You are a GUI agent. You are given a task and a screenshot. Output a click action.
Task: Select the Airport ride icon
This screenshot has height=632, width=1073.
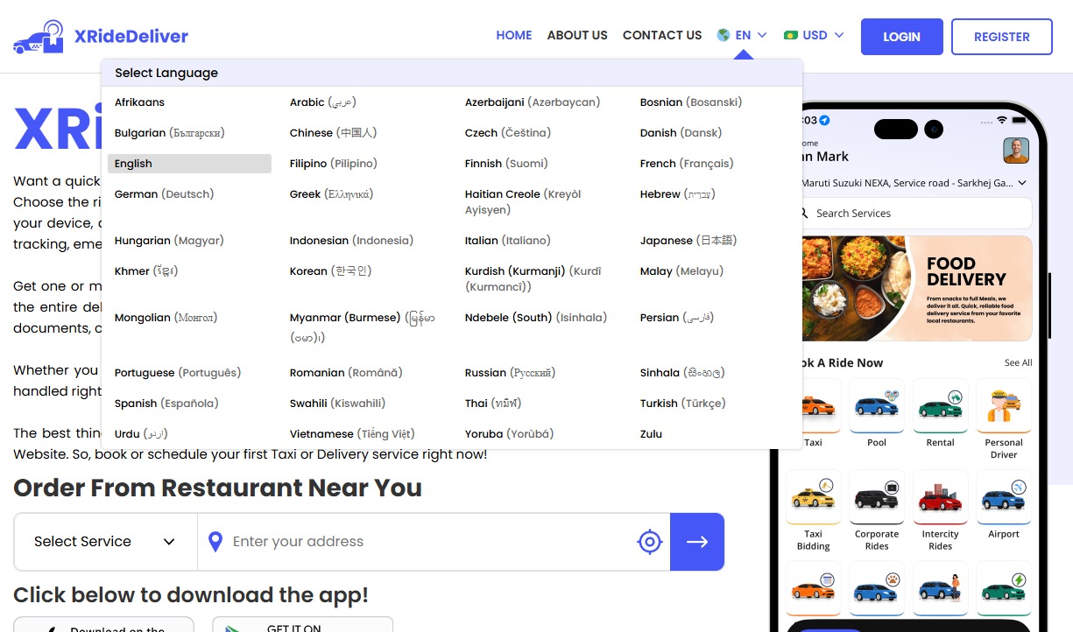click(x=1004, y=498)
